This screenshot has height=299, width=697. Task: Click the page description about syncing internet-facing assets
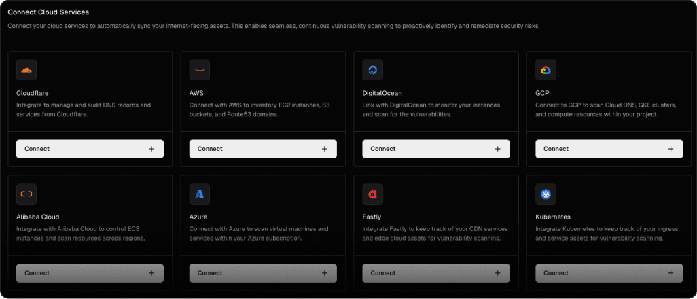click(274, 27)
